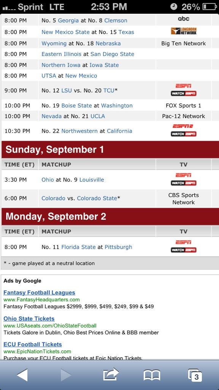Tap the Safari forward arrow button

point(66,375)
